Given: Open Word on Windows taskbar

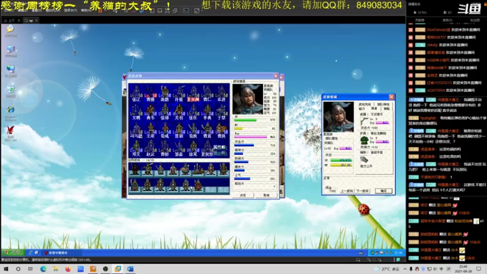Looking at the screenshot, I should [x=130, y=269].
